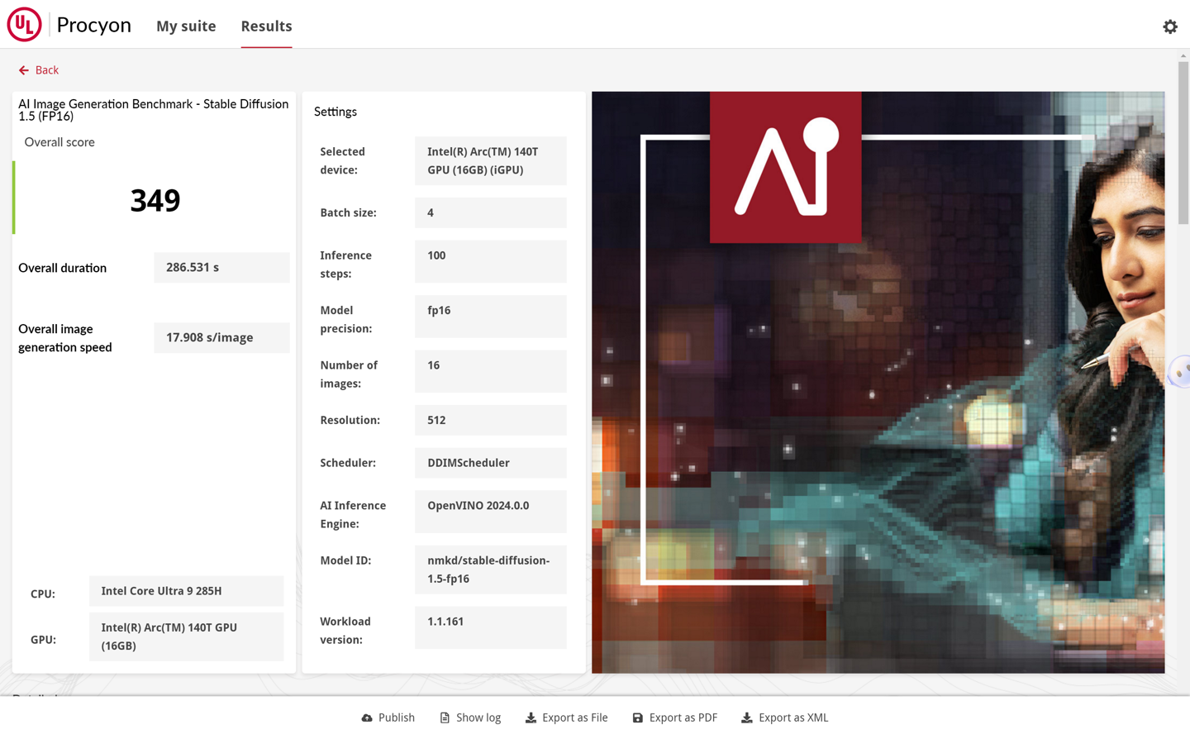Click the red Back arrow icon
This screenshot has height=739, width=1190.
point(24,70)
